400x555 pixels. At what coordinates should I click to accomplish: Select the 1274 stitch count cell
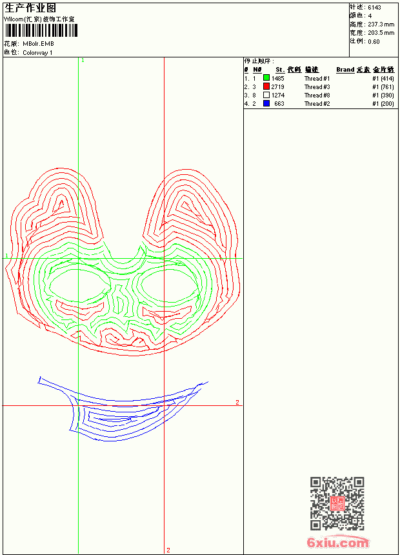(x=278, y=96)
